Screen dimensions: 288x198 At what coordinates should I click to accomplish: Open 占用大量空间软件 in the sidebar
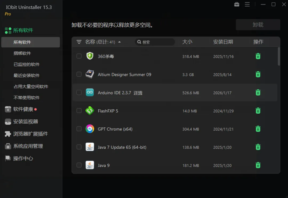31,86
